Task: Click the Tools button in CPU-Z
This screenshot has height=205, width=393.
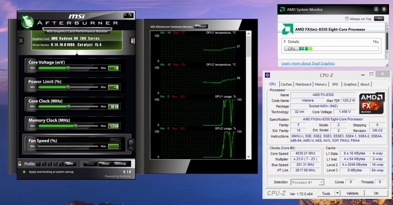Action: [326, 193]
